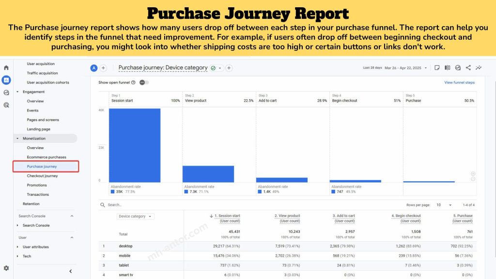The image size is (496, 279).
Task: Click the Begin checkout column header
Action: click(406, 218)
